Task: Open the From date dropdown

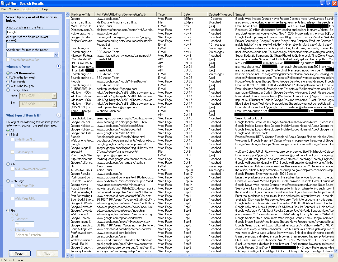Action: [x=54, y=96]
